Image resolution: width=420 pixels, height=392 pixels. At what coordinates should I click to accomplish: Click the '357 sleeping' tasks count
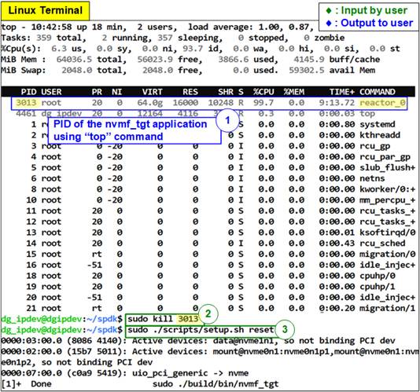[x=190, y=38]
